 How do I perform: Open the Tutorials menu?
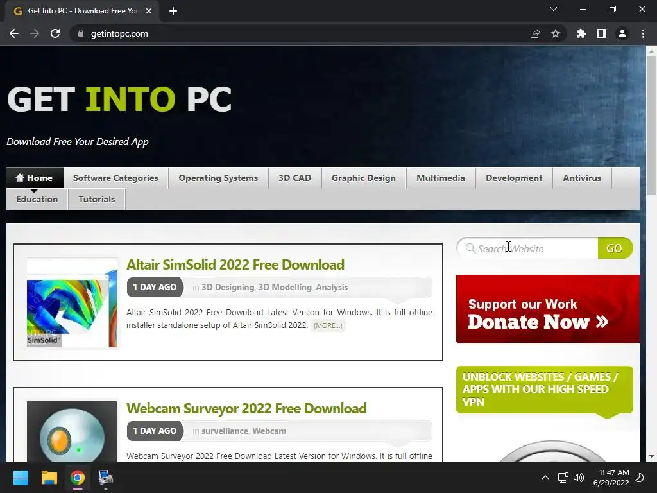click(97, 199)
